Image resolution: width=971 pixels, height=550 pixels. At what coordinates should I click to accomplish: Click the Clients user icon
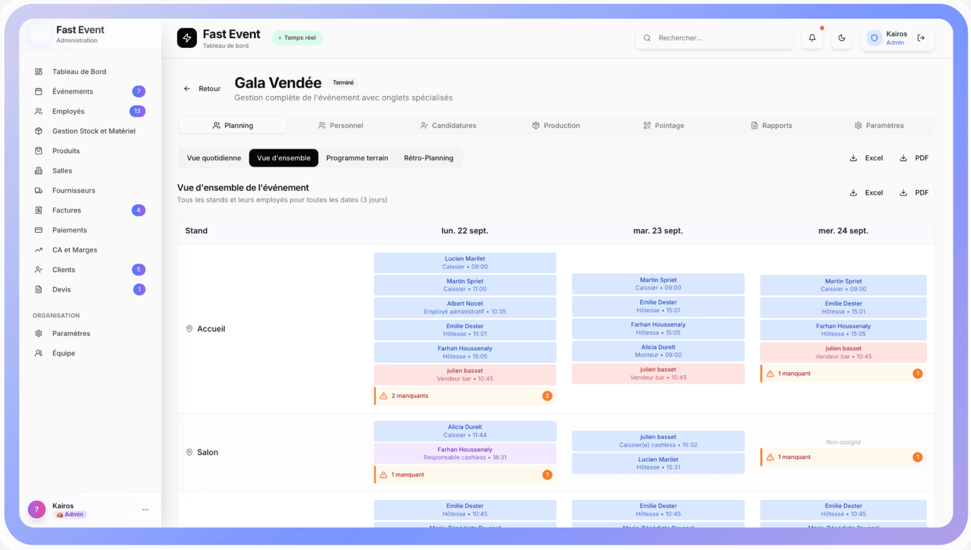coord(39,270)
